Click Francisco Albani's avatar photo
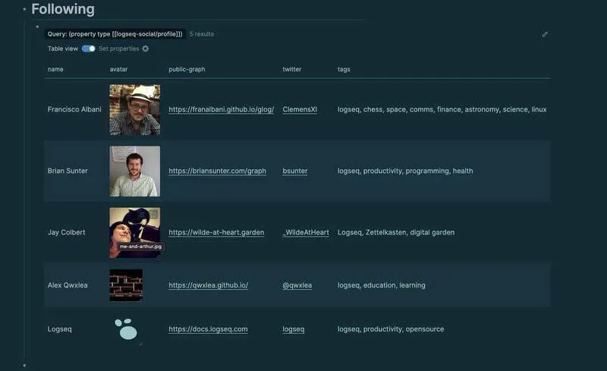Screen dimensions: 607x371 pyautogui.click(x=135, y=109)
